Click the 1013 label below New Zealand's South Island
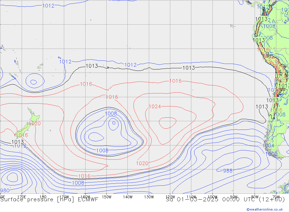Image resolution: width=289 pixels, height=212 pixels. tap(18, 142)
